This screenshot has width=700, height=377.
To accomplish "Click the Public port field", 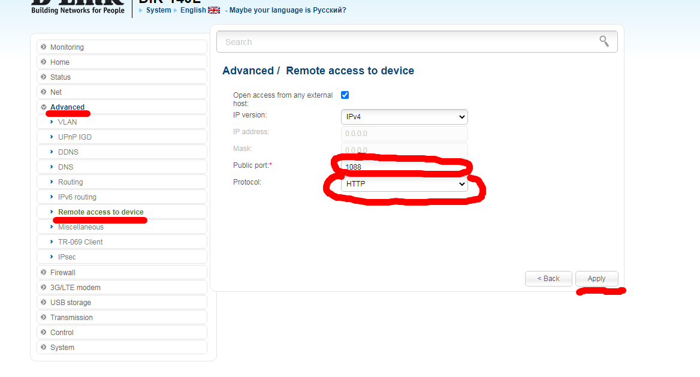I will [404, 167].
